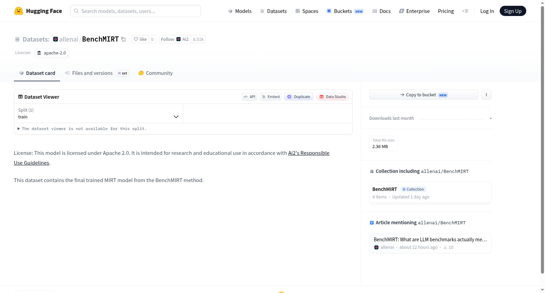Click the API button in Dataset Viewer
This screenshot has width=545, height=293.
pos(249,97)
